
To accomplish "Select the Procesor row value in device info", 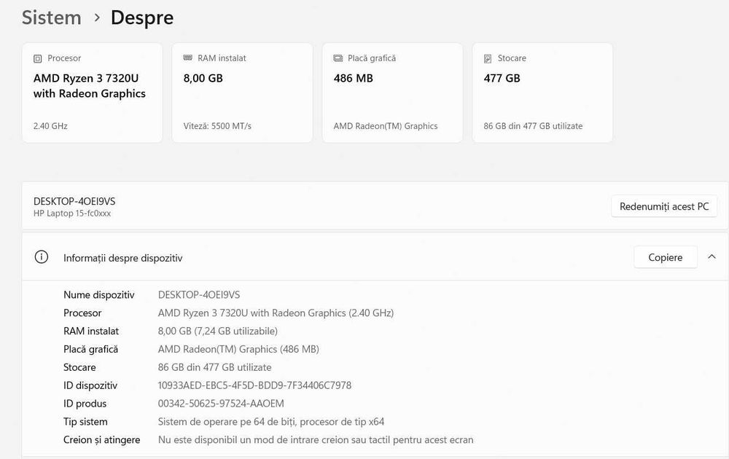I will [276, 313].
